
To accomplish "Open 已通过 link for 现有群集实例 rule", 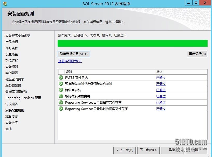I will coord(161,84).
